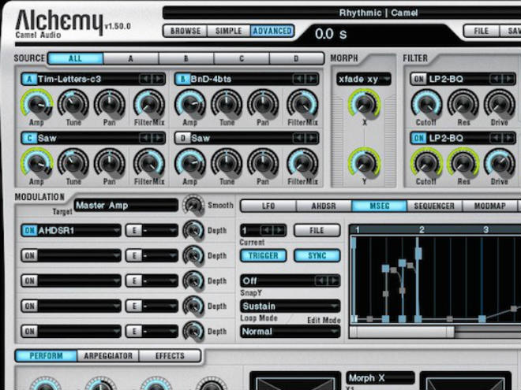Image resolution: width=521 pixels, height=390 pixels.
Task: Toggle the ON button for AHDSR1 modulation
Action: pyautogui.click(x=28, y=231)
